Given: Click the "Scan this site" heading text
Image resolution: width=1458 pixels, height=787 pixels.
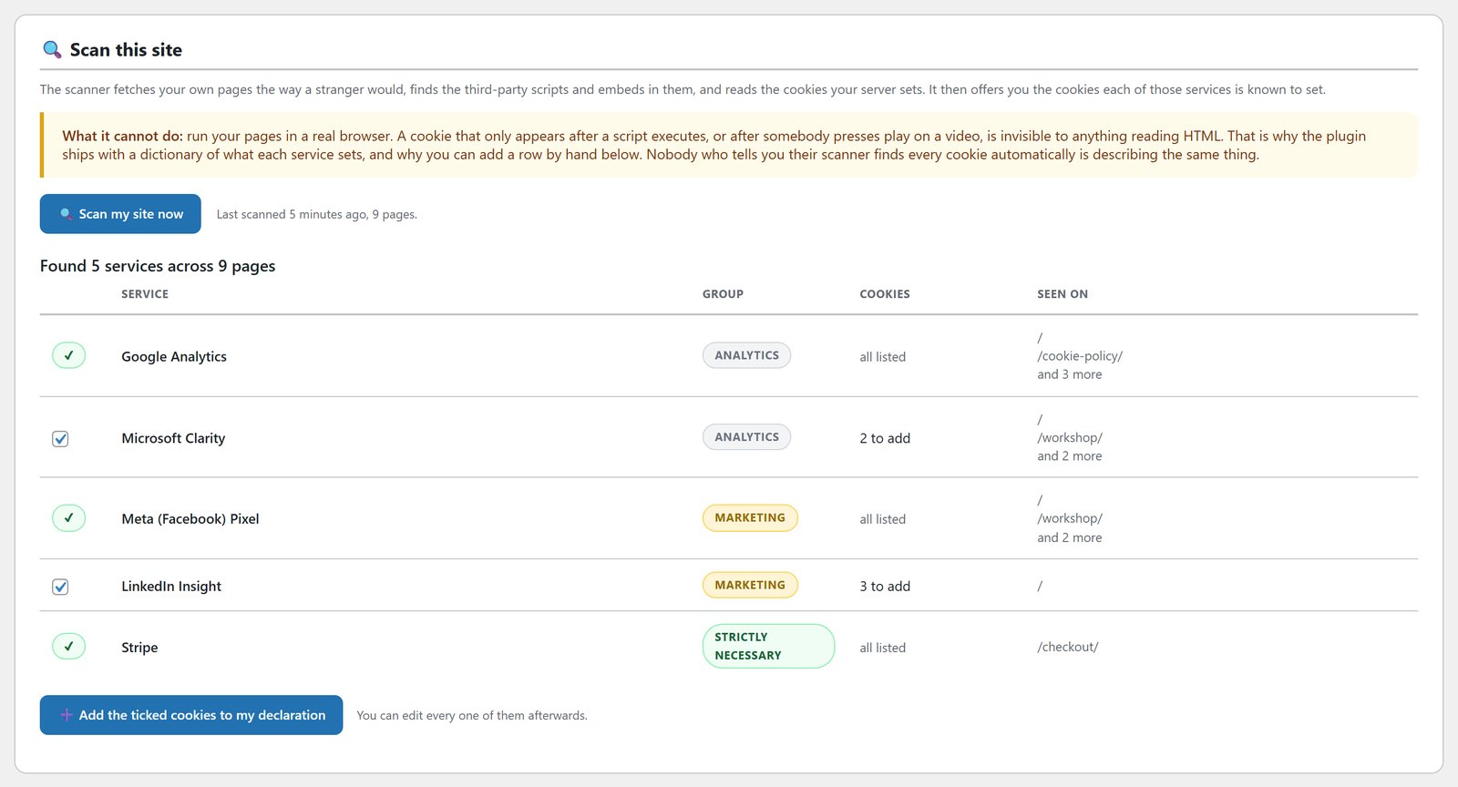Looking at the screenshot, I should 126,50.
